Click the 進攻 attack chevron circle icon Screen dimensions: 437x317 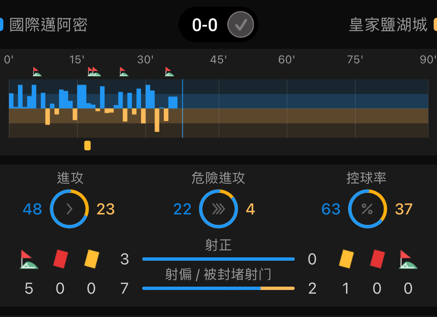69,209
